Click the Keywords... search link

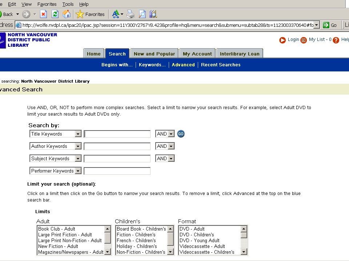(x=152, y=65)
